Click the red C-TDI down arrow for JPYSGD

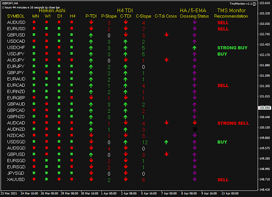pyautogui.click(x=126, y=173)
